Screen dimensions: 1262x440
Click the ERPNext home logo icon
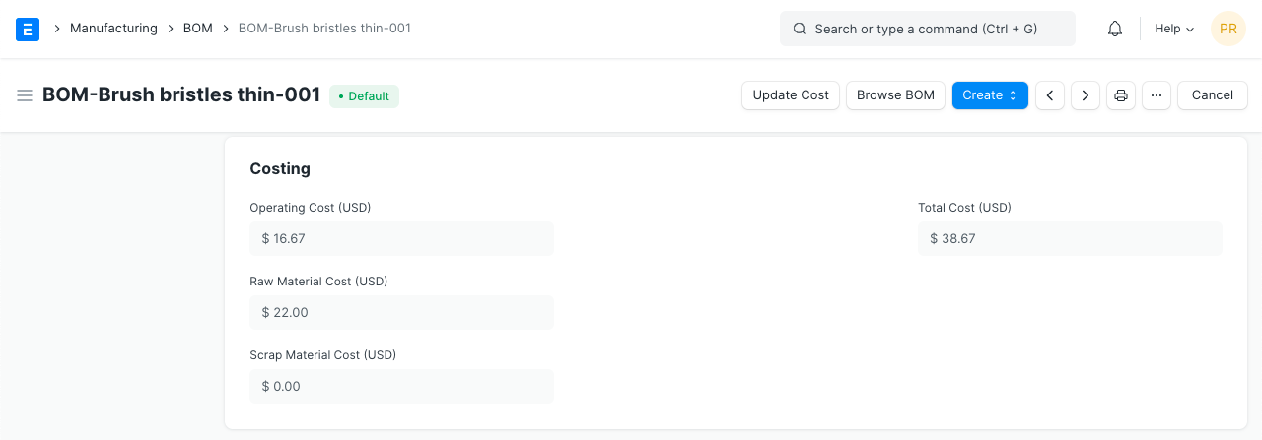coord(28,29)
